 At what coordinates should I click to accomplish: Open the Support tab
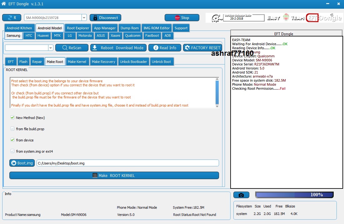[181, 28]
